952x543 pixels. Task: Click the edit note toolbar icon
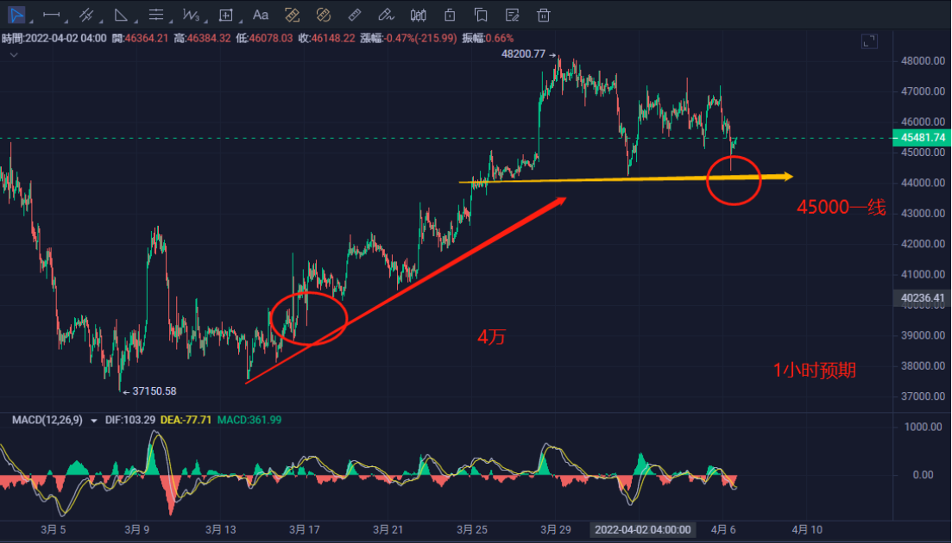pyautogui.click(x=513, y=15)
